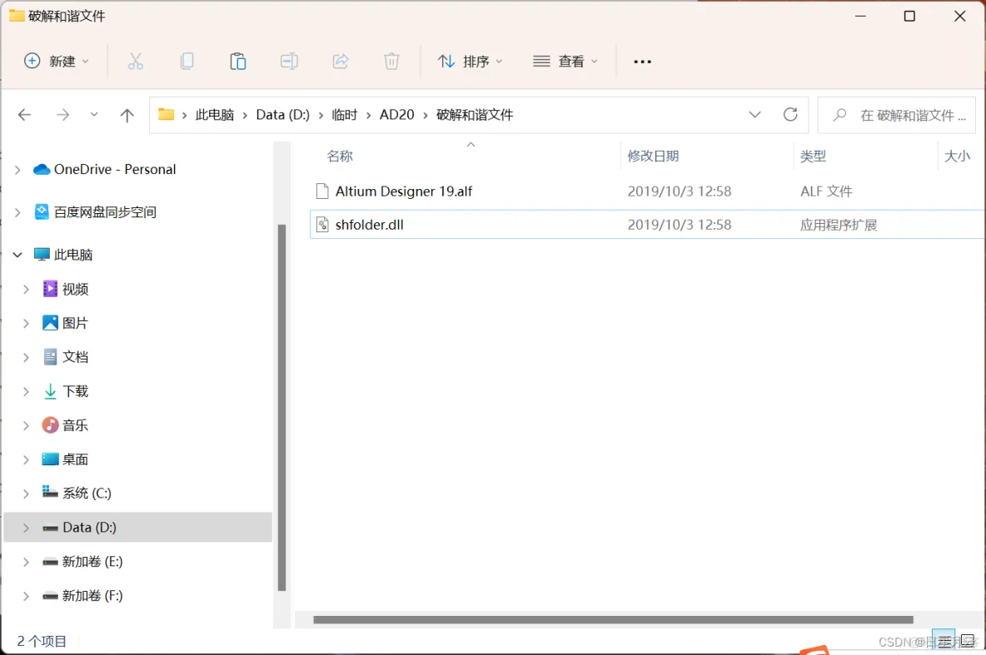Click 此电脑 in the breadcrumb path

click(214, 114)
